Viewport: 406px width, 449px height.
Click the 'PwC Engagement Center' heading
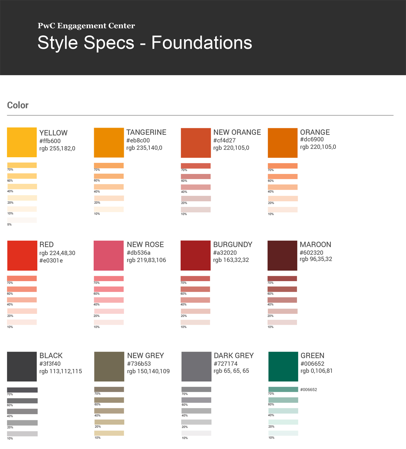86,26
